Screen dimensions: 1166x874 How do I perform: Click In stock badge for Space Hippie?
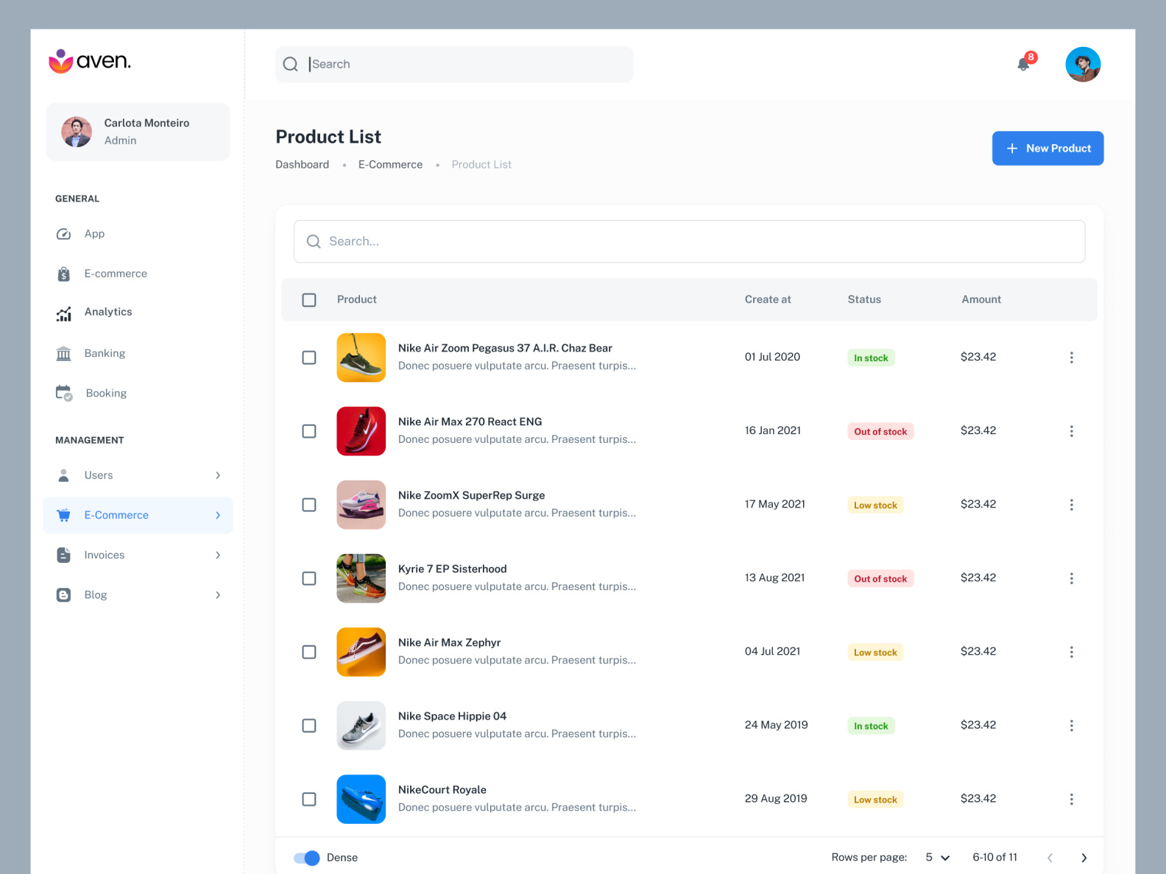pos(871,726)
